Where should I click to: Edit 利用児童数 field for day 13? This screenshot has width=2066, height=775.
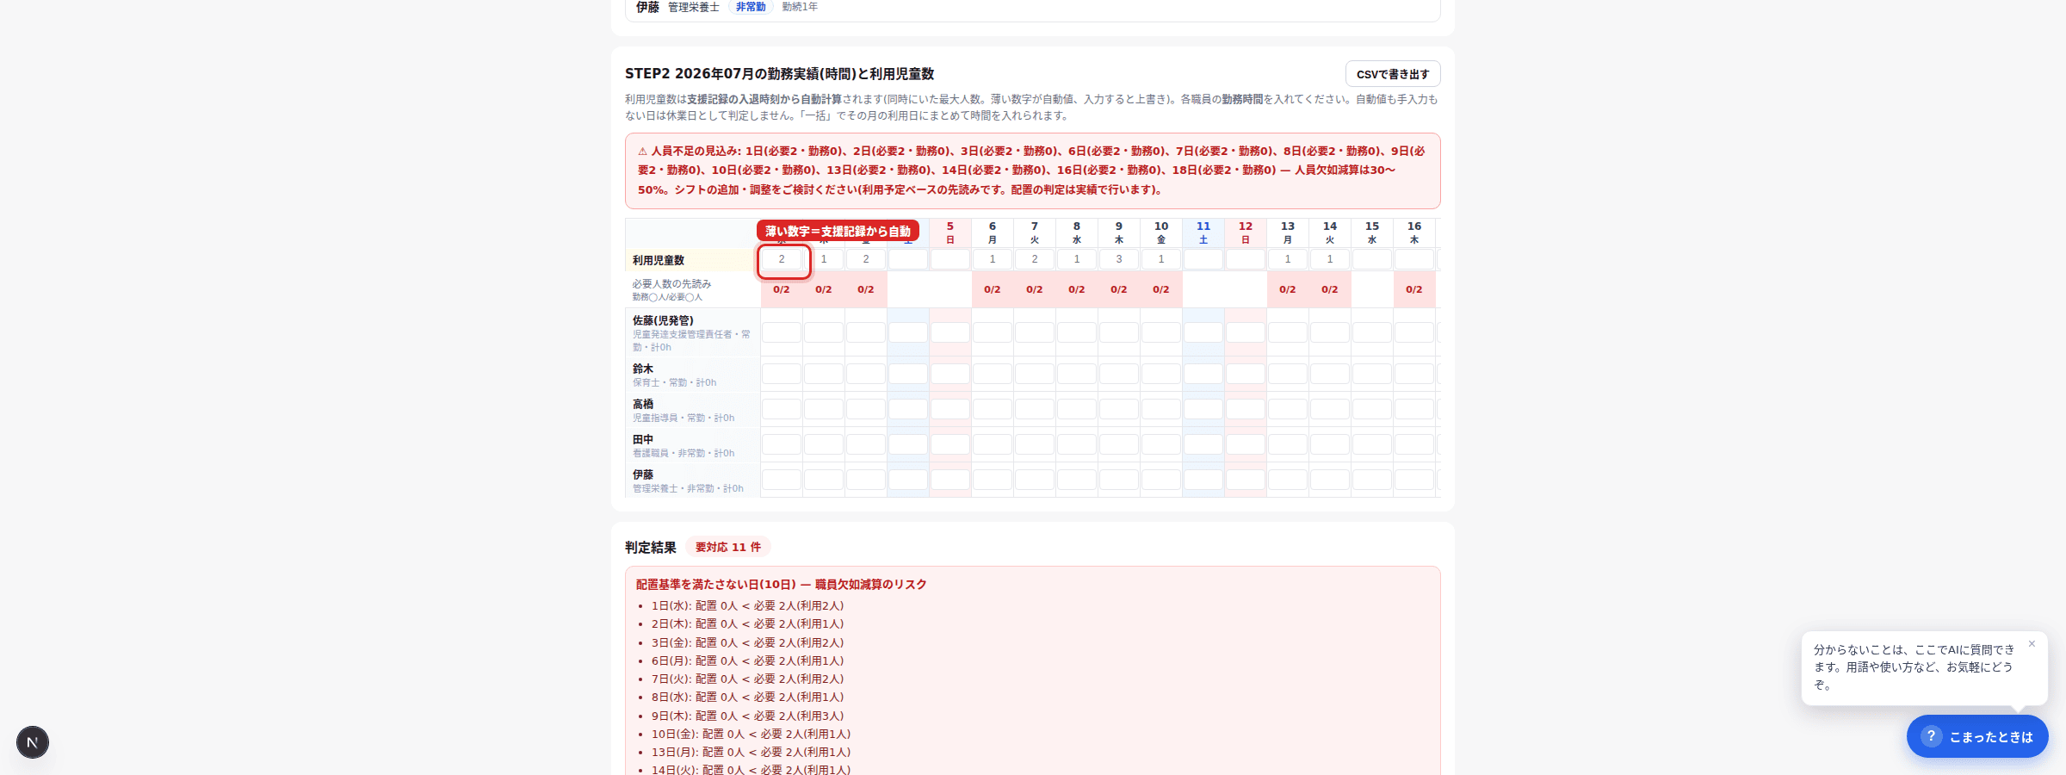[1288, 259]
